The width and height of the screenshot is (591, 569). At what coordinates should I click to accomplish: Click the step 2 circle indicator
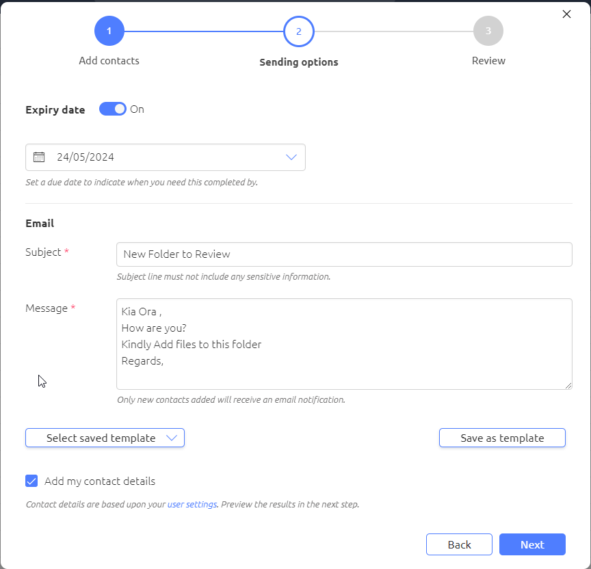[x=299, y=31]
